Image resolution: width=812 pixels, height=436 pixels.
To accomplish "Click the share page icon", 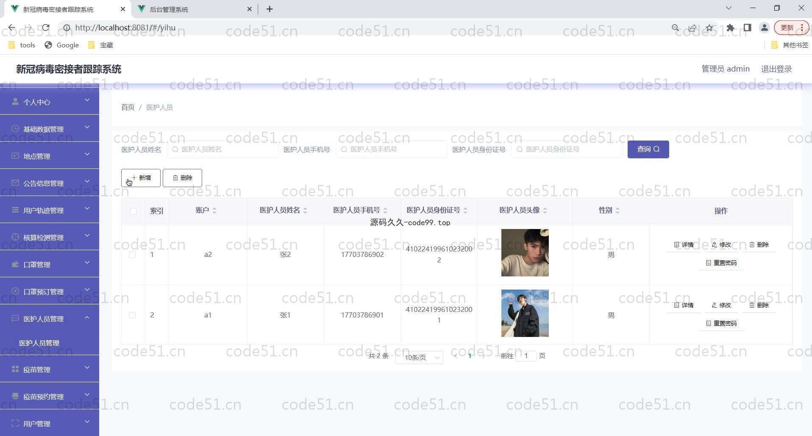I will coord(692,28).
